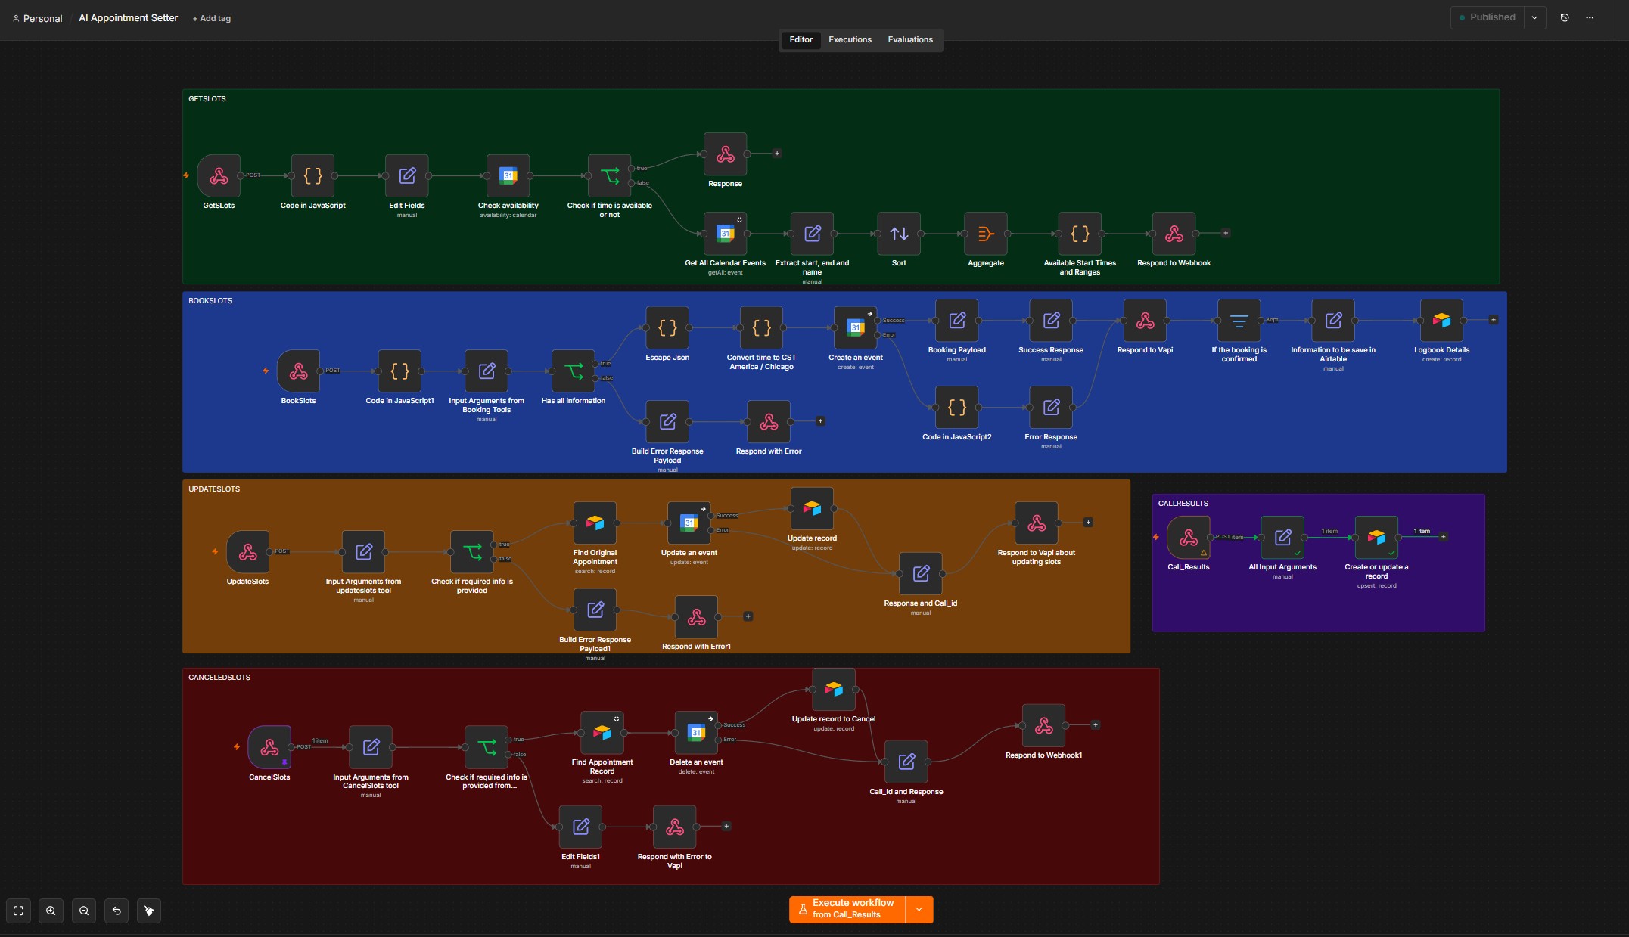This screenshot has height=937, width=1629.
Task: Zoom in on the workflow canvas
Action: coord(51,911)
